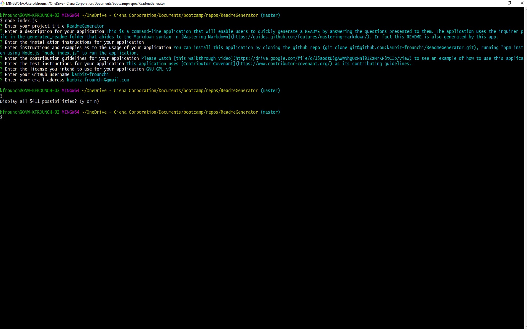
Task: Click 'kfrounch@ONW-KFROUNCH-02' on first prompt line
Action: (x=30, y=15)
